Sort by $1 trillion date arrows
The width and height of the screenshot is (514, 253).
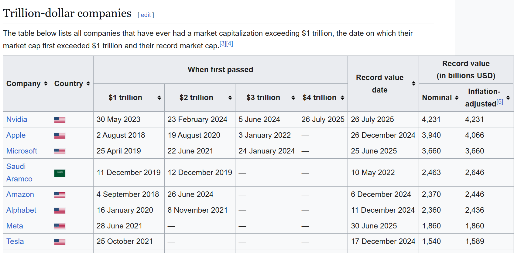pos(159,98)
